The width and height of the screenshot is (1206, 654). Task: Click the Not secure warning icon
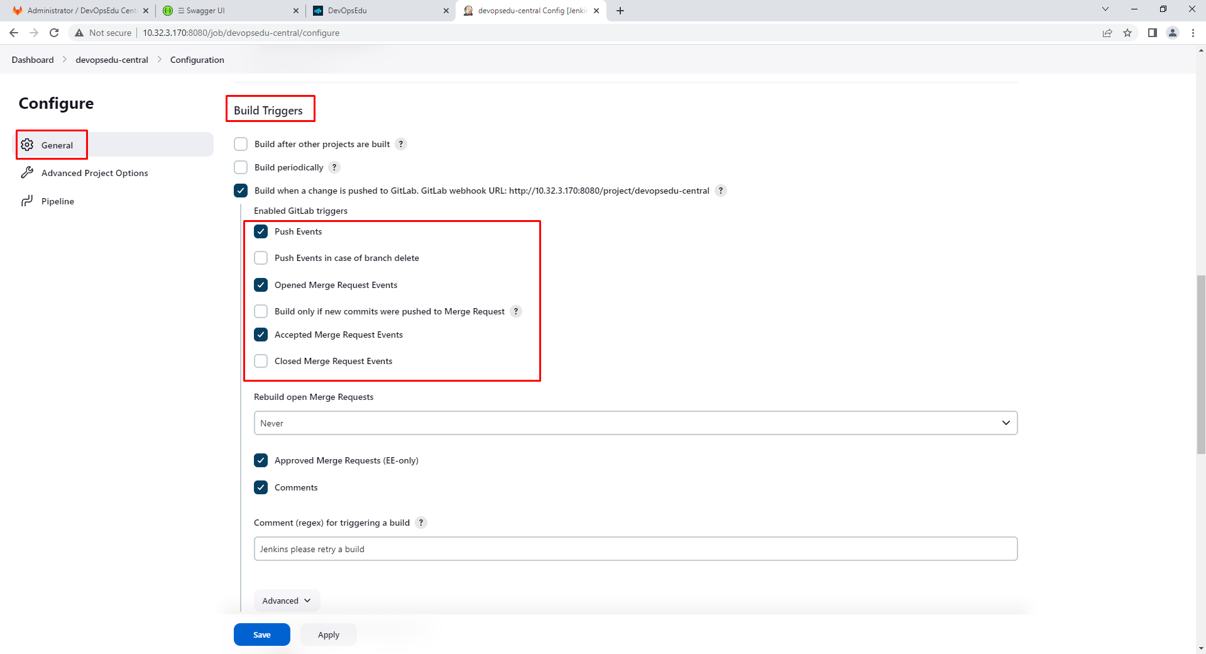click(x=79, y=33)
